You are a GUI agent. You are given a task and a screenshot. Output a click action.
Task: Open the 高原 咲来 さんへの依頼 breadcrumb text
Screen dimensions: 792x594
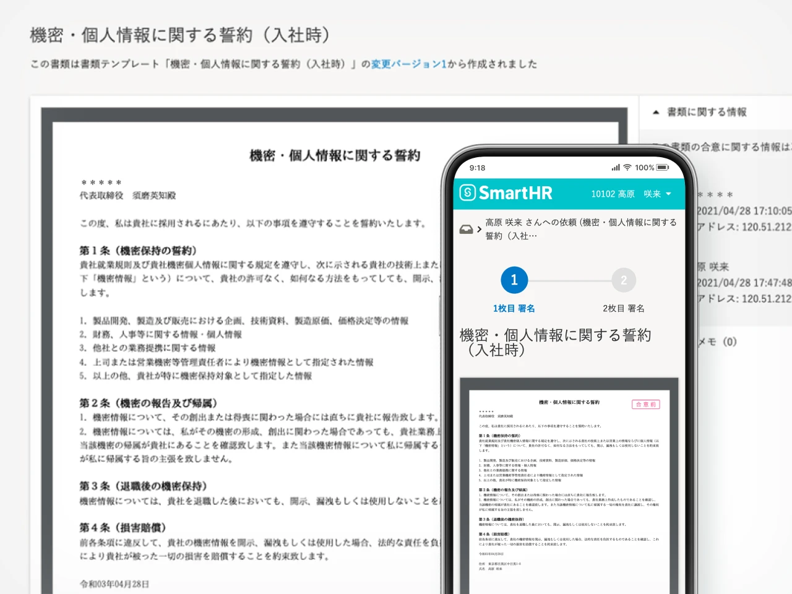click(580, 229)
